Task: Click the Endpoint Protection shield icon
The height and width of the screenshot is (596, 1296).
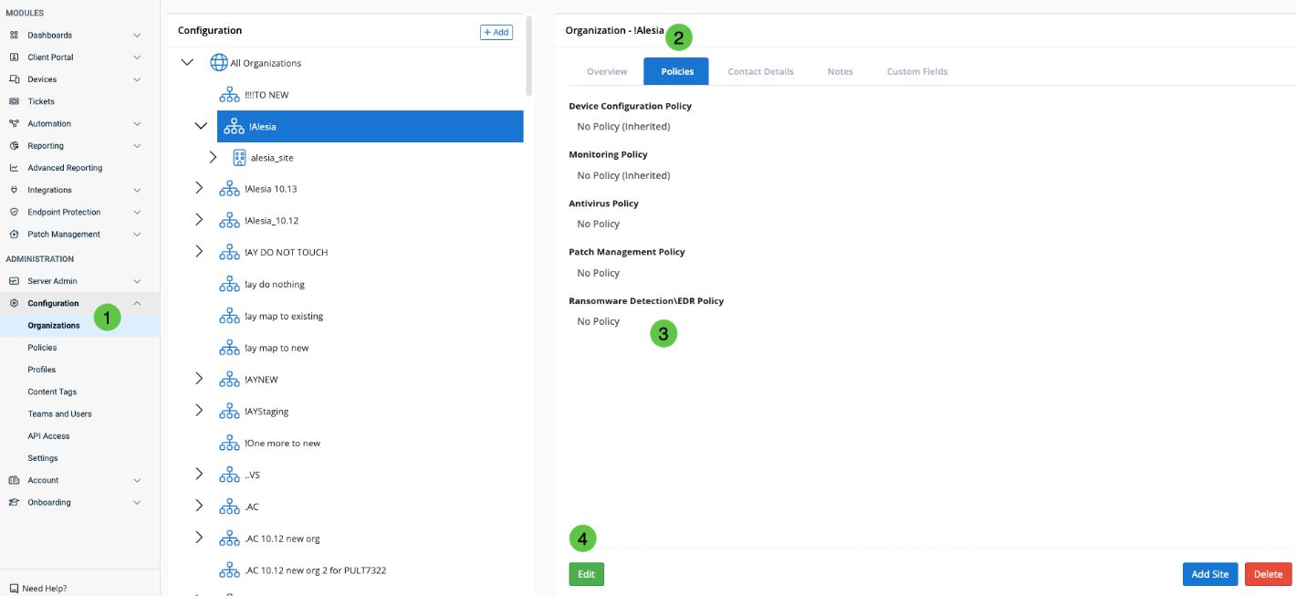Action: tap(14, 213)
